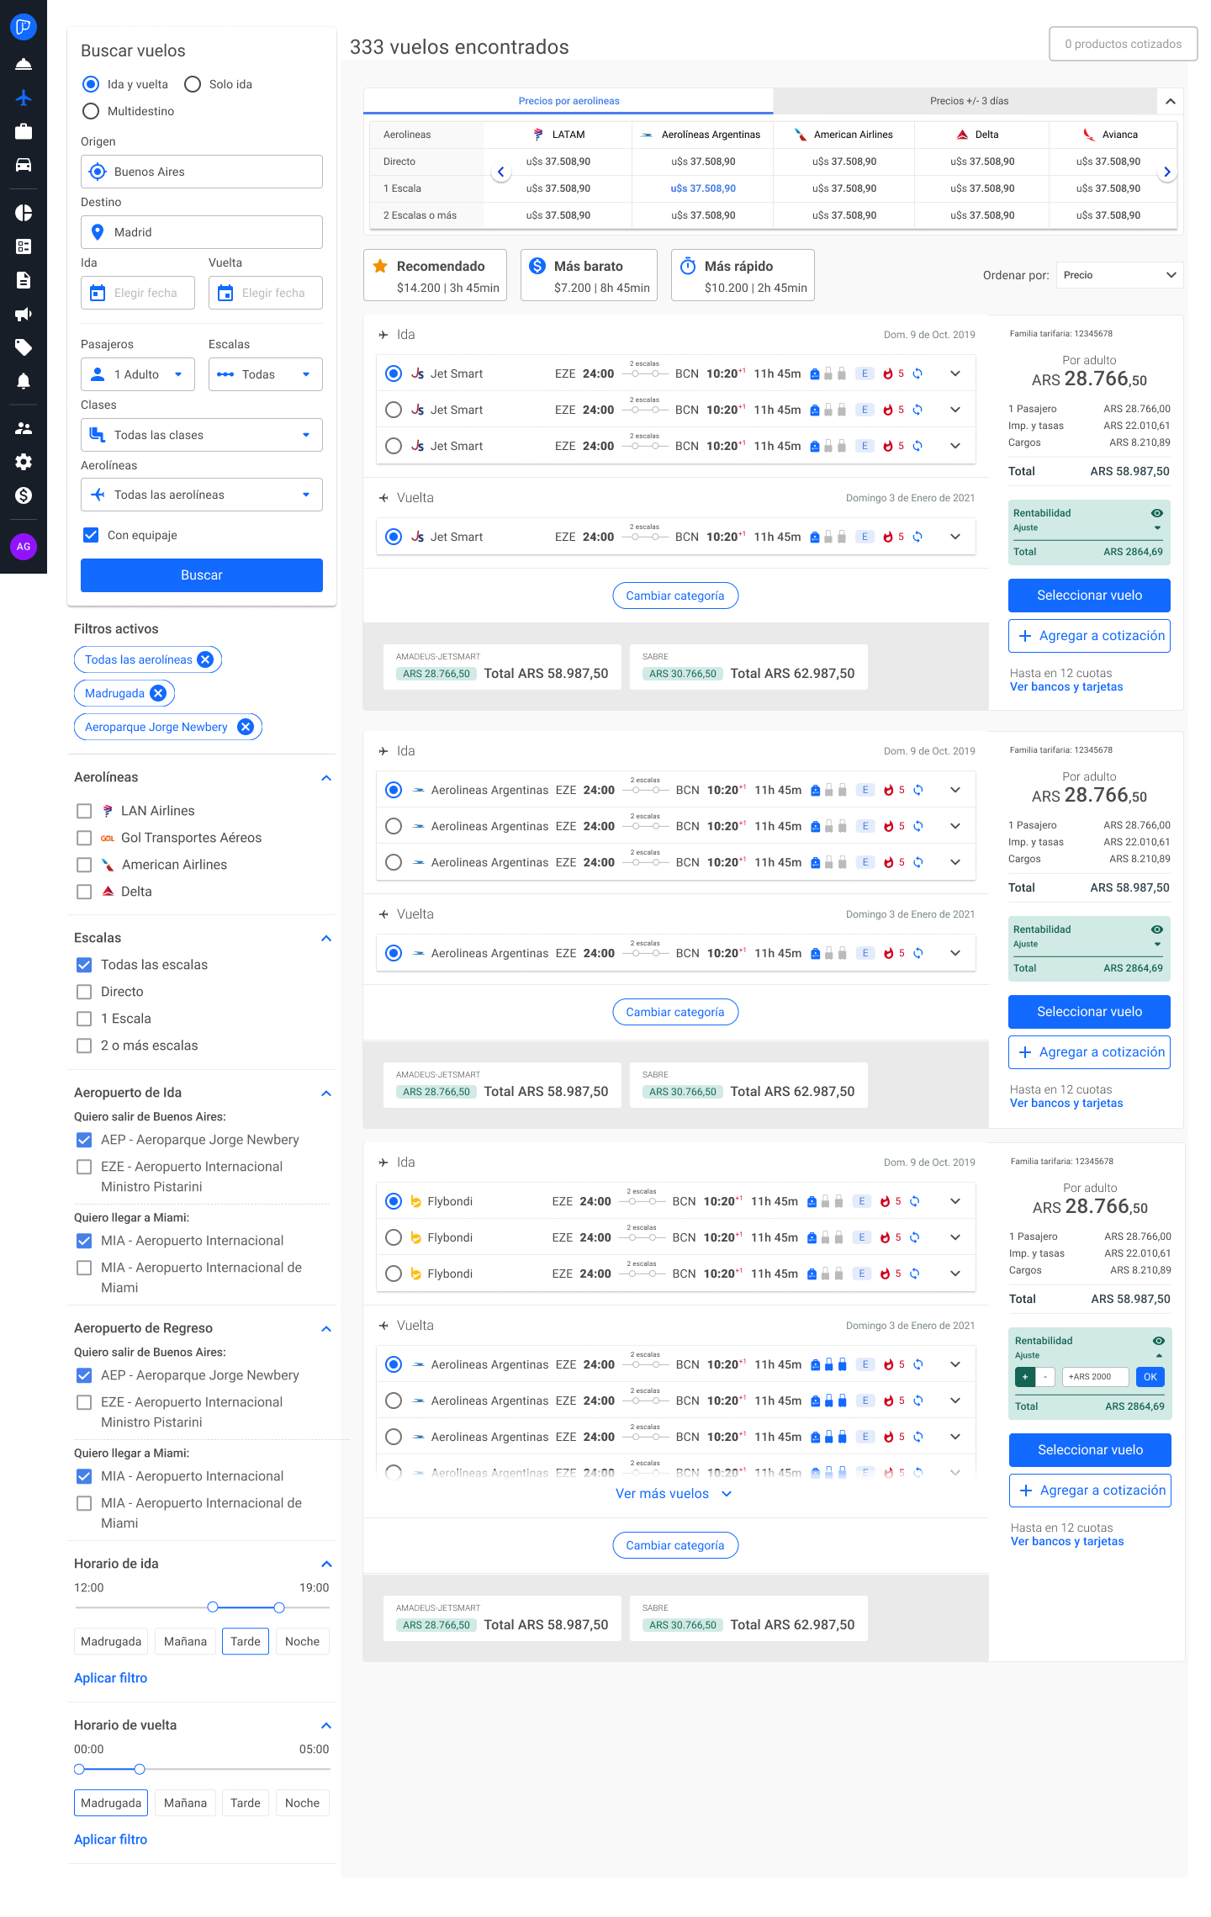The width and height of the screenshot is (1211, 1917).
Task: Remove Aeroparque Jorge Newbery filter chip
Action: click(x=245, y=727)
